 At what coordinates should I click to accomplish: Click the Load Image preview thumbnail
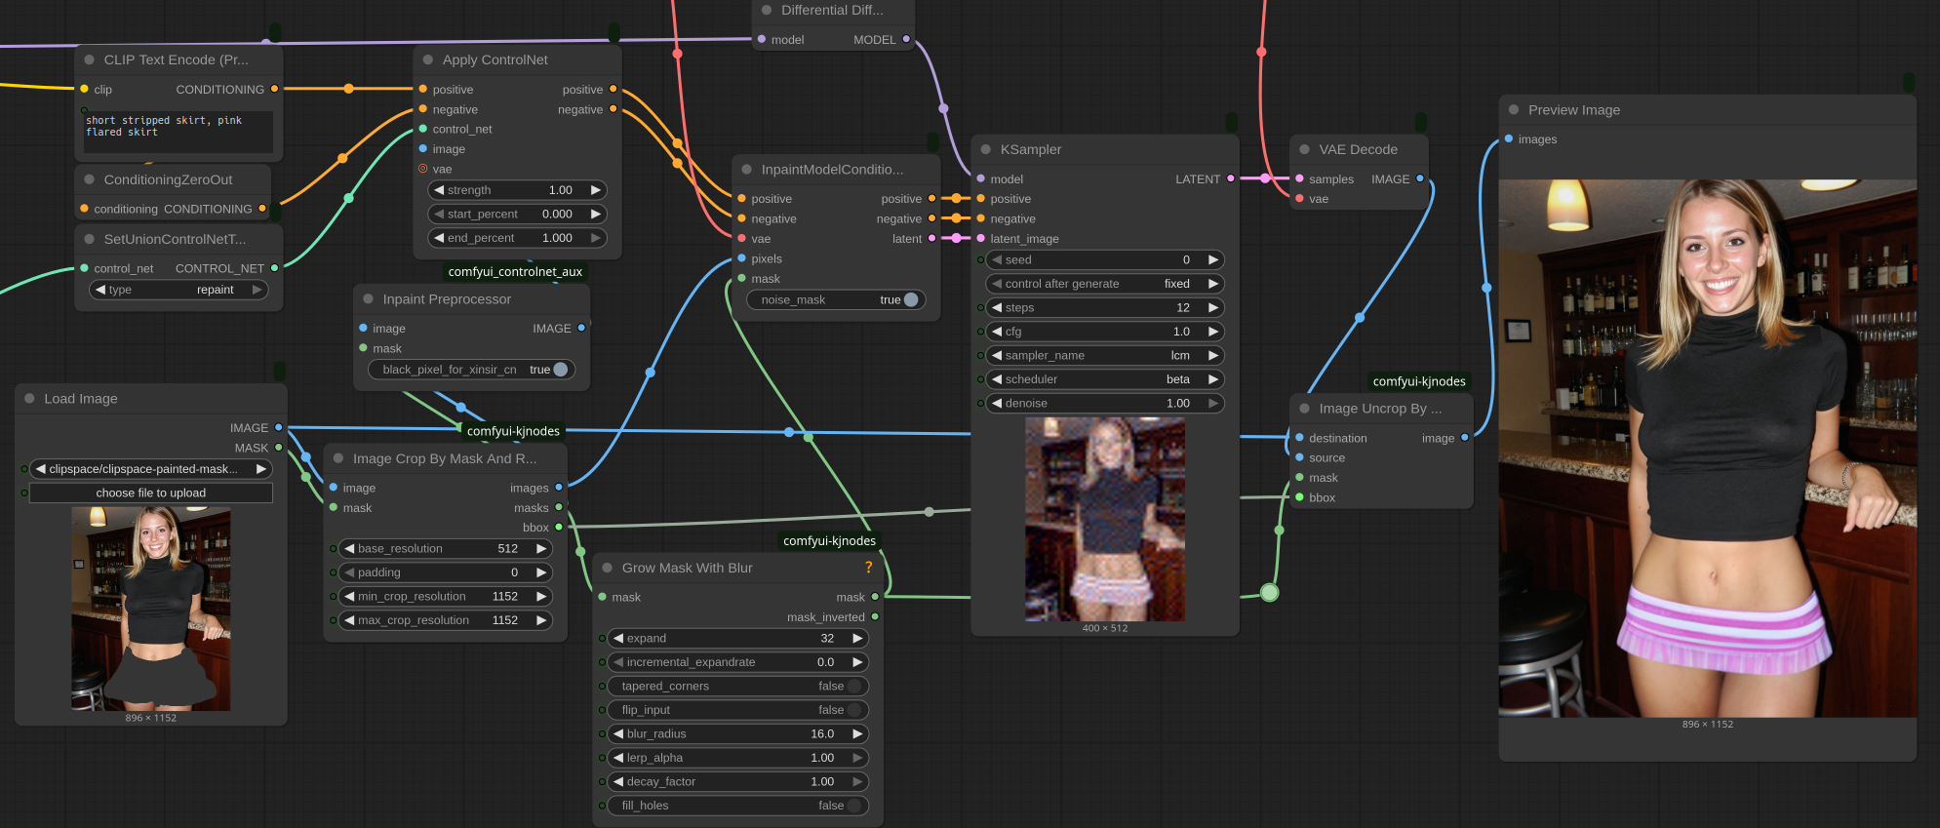point(151,609)
